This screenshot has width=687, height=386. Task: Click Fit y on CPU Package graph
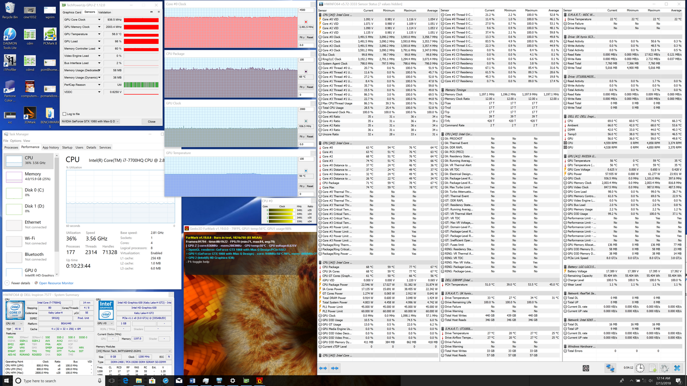pos(302,87)
